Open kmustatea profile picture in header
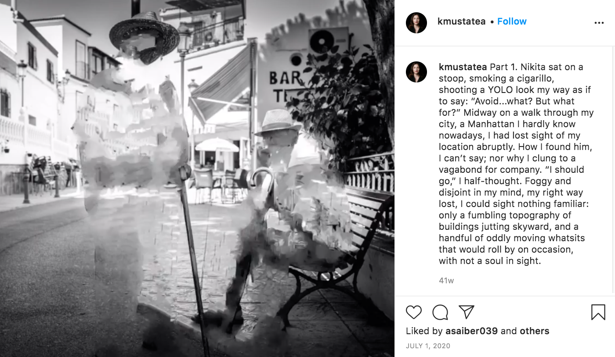Image resolution: width=615 pixels, height=357 pixels. tap(416, 23)
